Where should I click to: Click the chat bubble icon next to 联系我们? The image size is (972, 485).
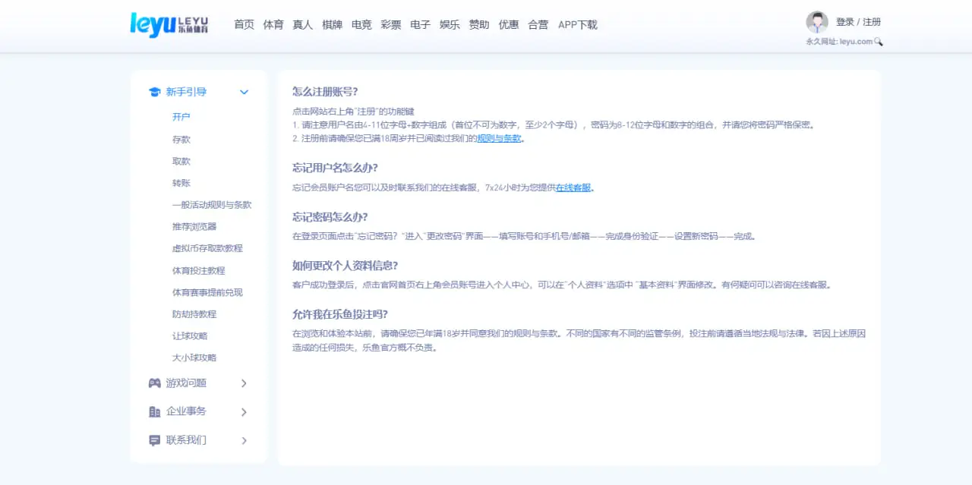[154, 440]
